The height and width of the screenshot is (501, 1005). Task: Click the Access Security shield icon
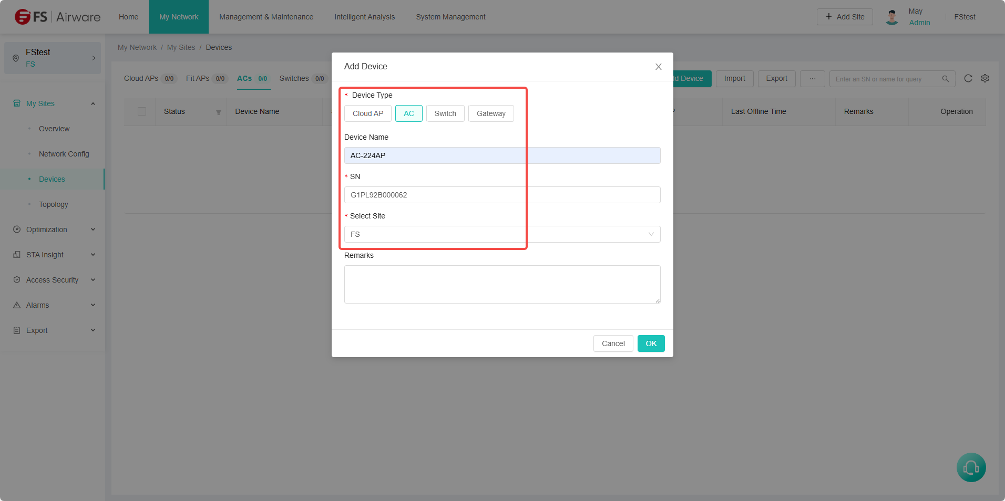(17, 280)
